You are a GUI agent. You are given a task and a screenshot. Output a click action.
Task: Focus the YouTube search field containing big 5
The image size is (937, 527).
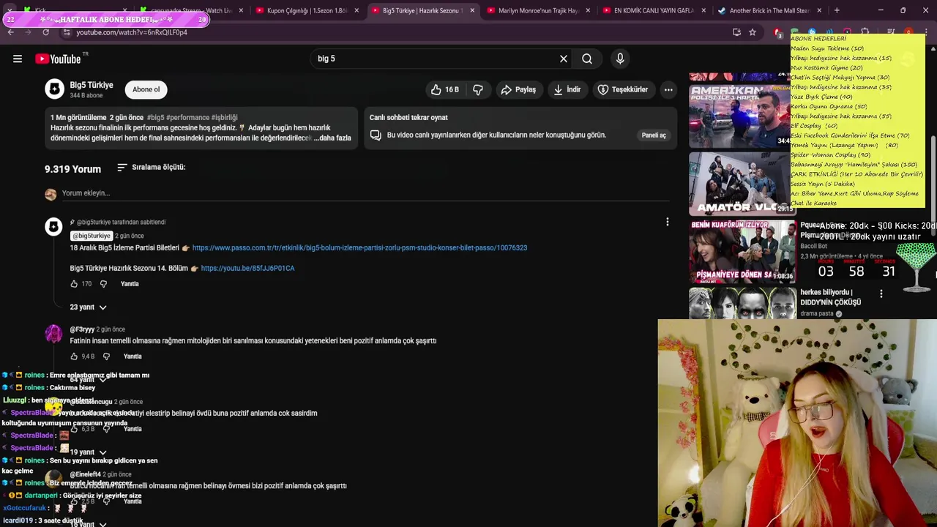[436, 59]
